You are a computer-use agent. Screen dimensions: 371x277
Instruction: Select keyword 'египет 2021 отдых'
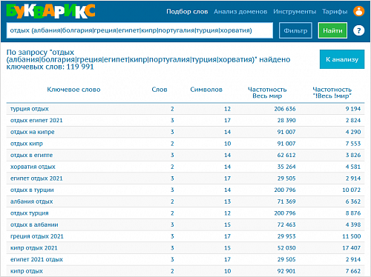36,260
